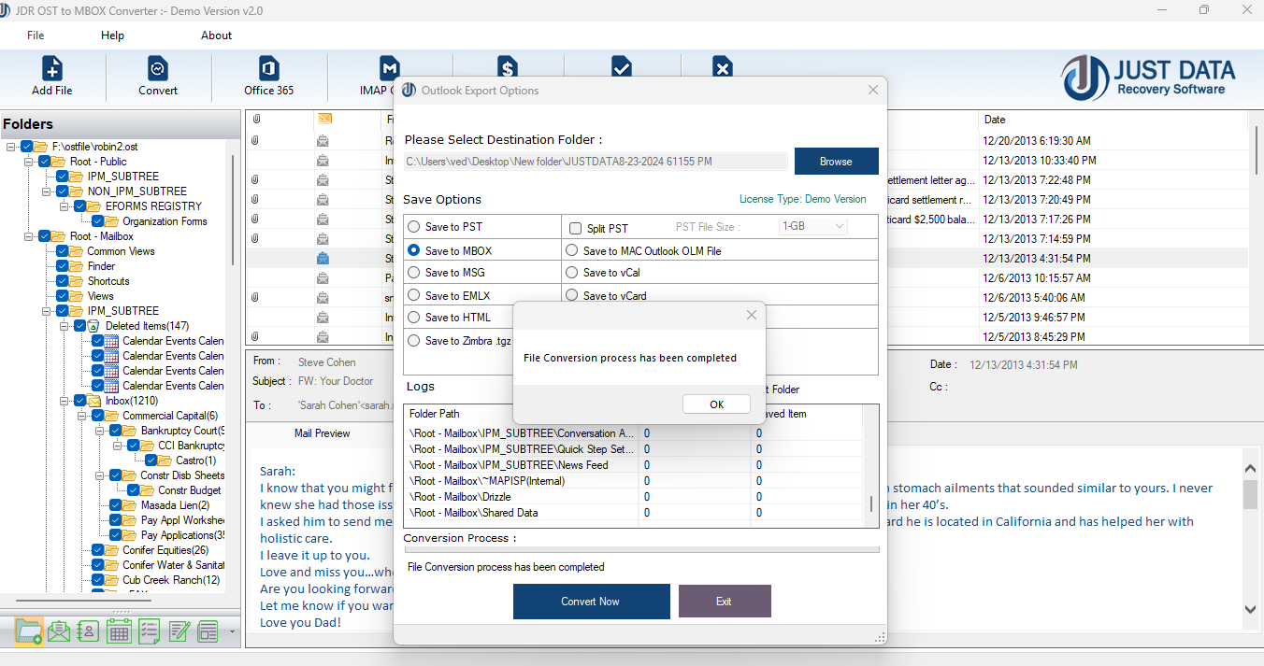Collapse the Deleted Items(147) node
Screen dimensions: 1264x666
point(65,326)
